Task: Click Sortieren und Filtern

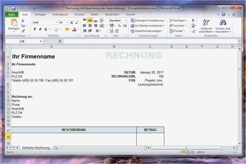Action: point(206,26)
